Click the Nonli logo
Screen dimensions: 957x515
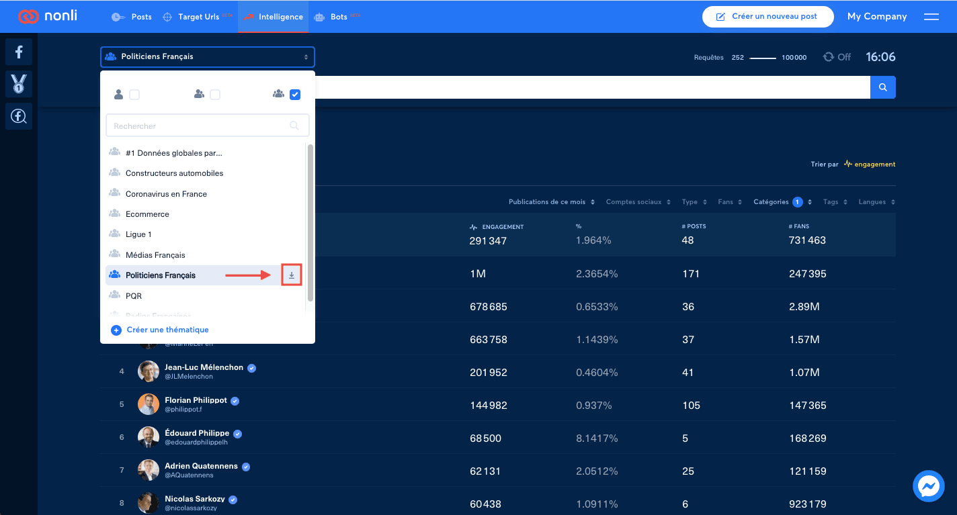click(48, 16)
